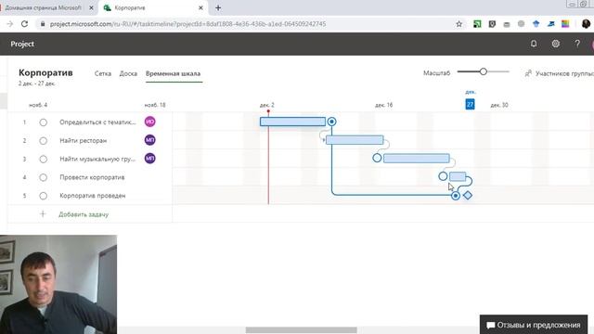Screen dimensions: 594x334
Task: Click timeline date label дек. 16
Action: tap(383, 105)
